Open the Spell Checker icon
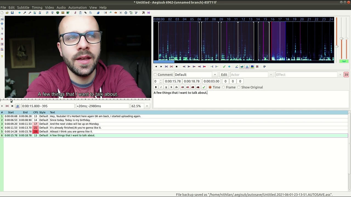This screenshot has width=351, height=197. tap(136, 13)
